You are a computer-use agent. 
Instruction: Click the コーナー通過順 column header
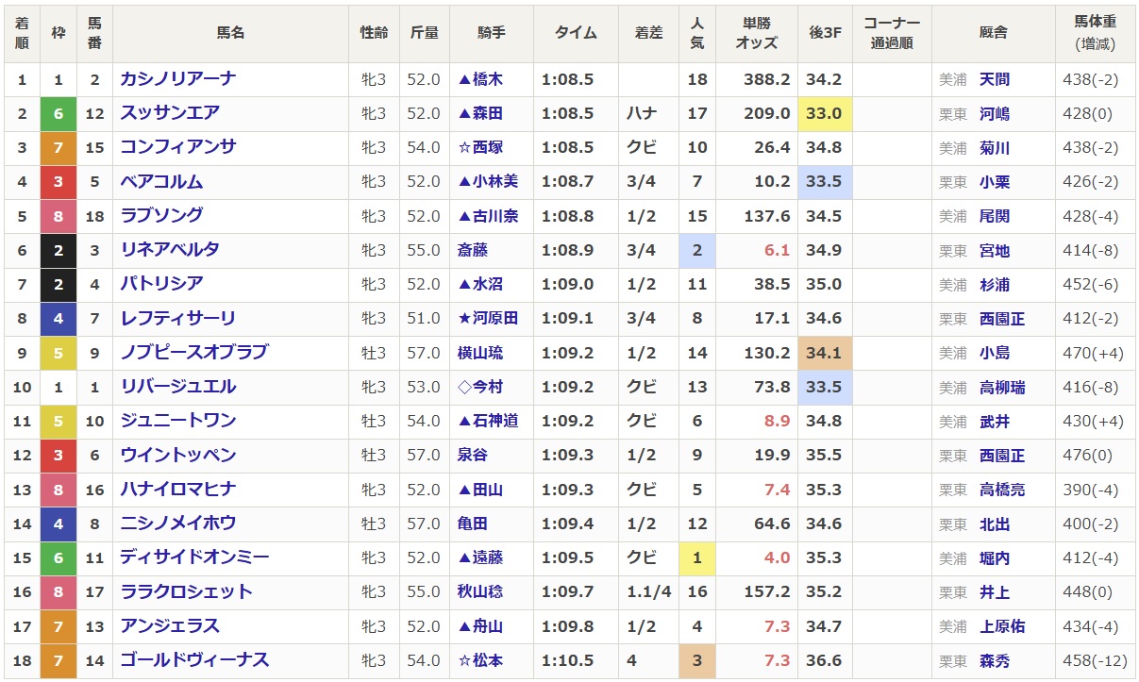(892, 33)
